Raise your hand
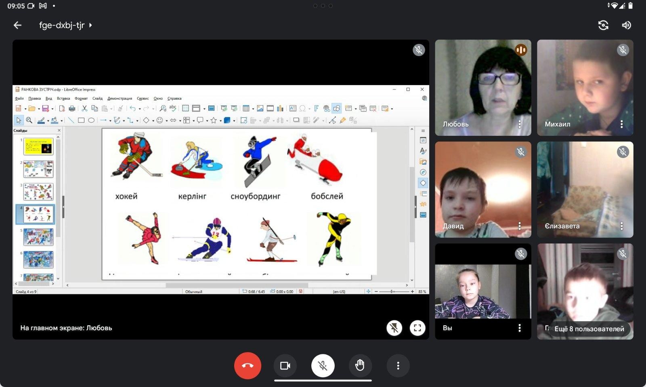 pos(360,366)
